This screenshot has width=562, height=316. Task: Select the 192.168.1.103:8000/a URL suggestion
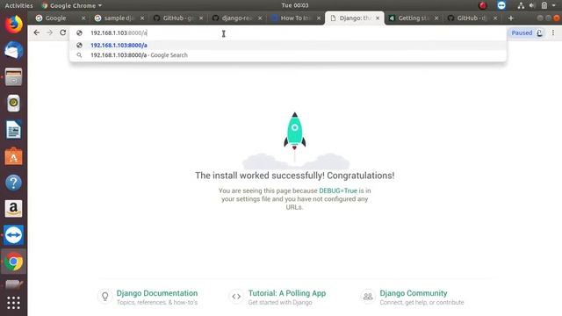tap(288, 45)
